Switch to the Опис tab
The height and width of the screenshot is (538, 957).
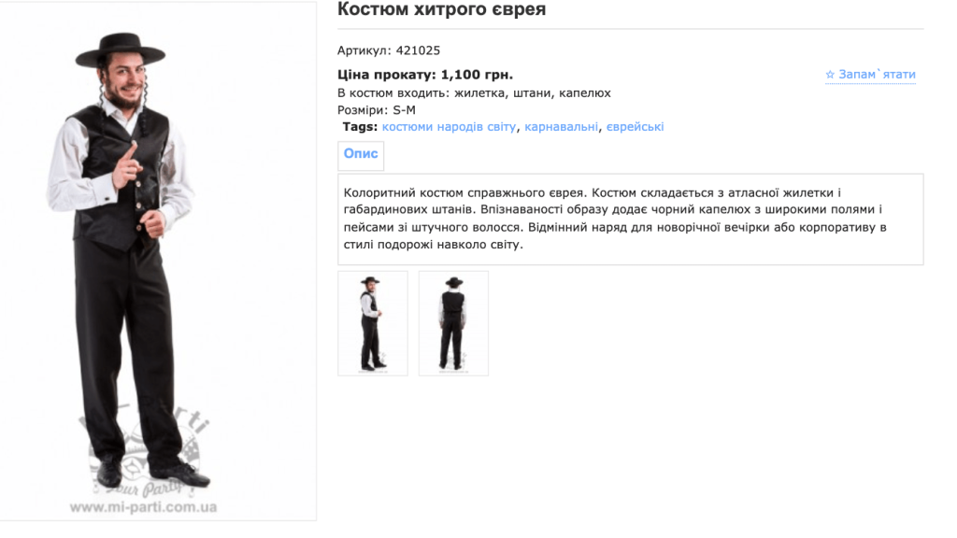tap(361, 154)
